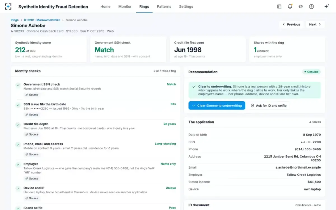Viewport: 336px width, 210px height.
Task: Click stated income value $61,500
Action: pyautogui.click(x=314, y=182)
